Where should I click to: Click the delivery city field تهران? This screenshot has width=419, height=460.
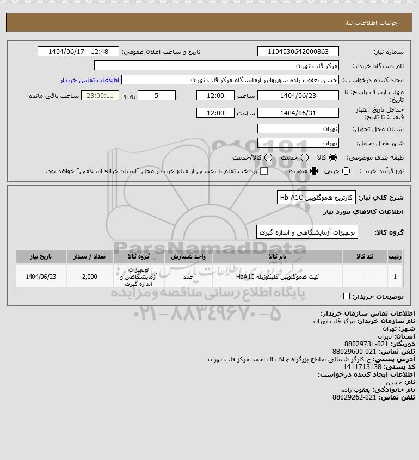pyautogui.click(x=298, y=143)
